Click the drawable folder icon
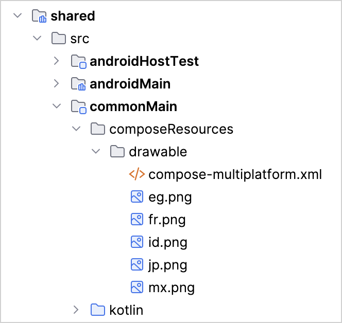The height and width of the screenshot is (323, 342). [x=117, y=151]
